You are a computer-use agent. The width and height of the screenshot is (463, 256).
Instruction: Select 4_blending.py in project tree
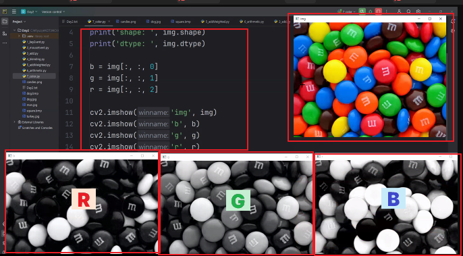34,59
